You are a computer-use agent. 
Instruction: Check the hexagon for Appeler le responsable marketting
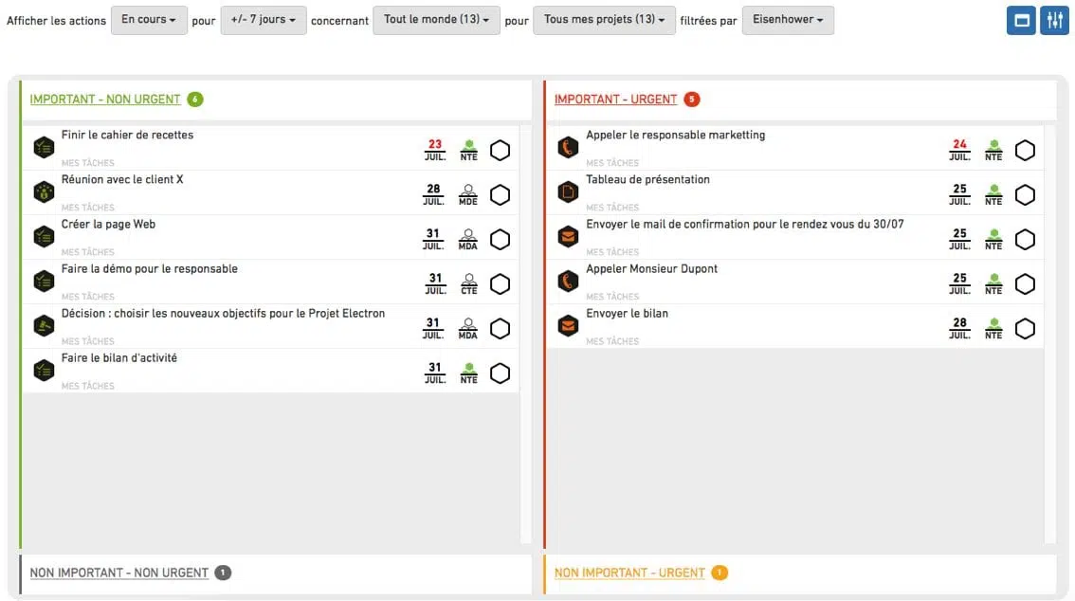[x=1025, y=151]
